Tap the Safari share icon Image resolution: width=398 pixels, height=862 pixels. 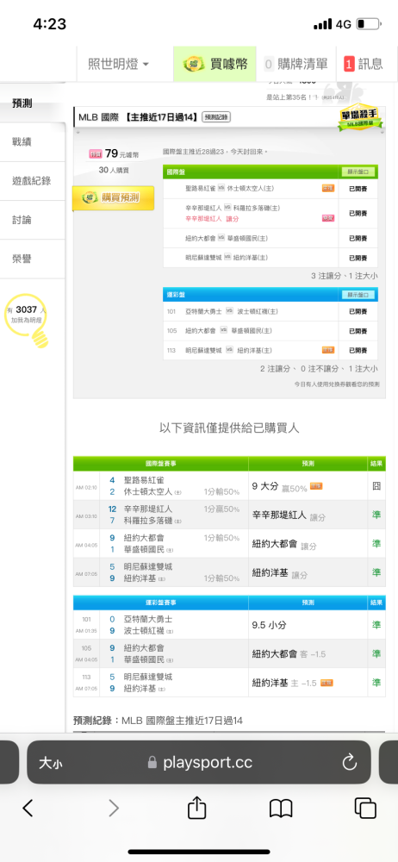click(x=196, y=807)
